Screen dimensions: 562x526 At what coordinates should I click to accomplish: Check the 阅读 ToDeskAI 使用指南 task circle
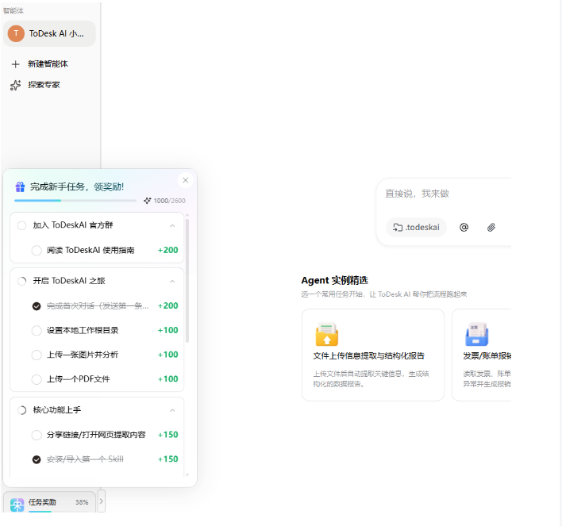coord(37,250)
